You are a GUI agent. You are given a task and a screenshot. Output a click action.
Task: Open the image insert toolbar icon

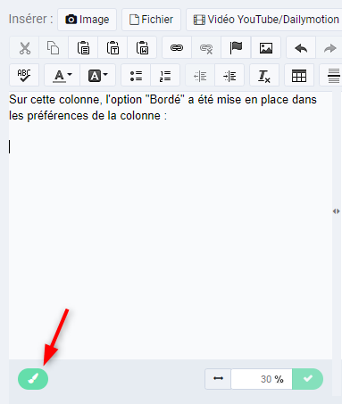pos(266,47)
